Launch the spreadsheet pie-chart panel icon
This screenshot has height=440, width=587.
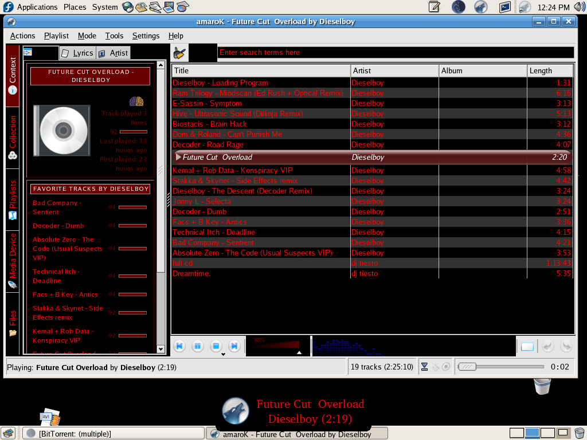pyautogui.click(x=183, y=7)
